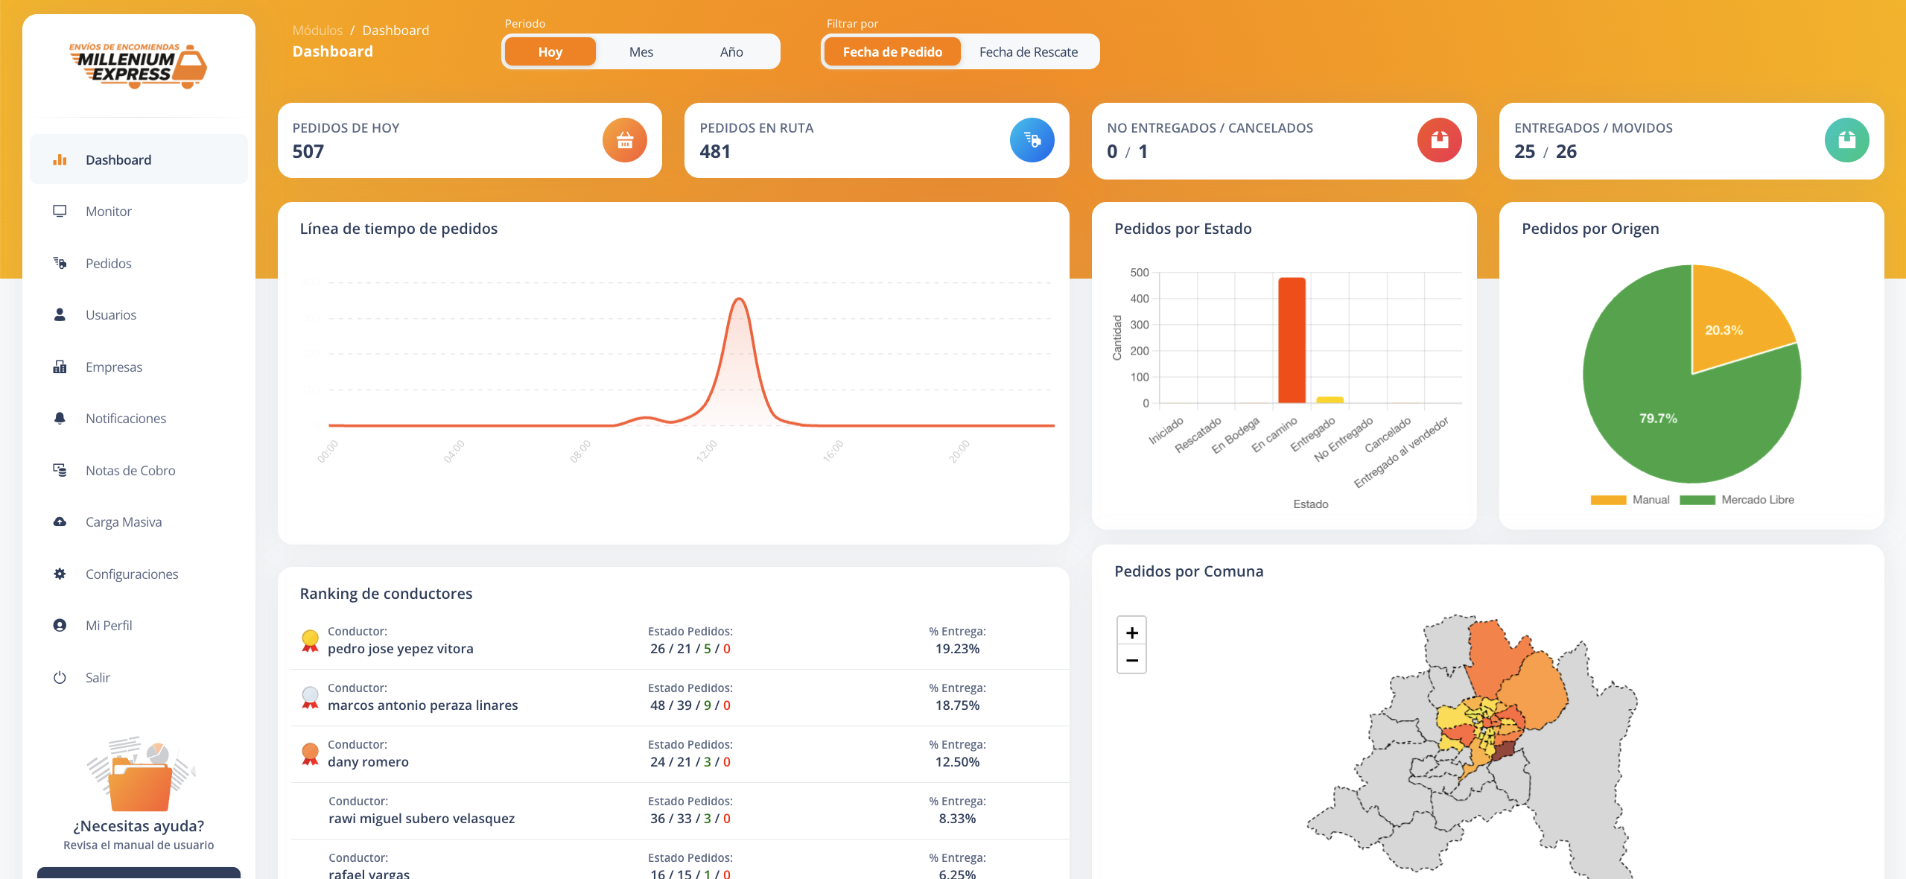This screenshot has height=879, width=1906.
Task: Click the Carga Masiva cloud upload icon
Action: [60, 522]
